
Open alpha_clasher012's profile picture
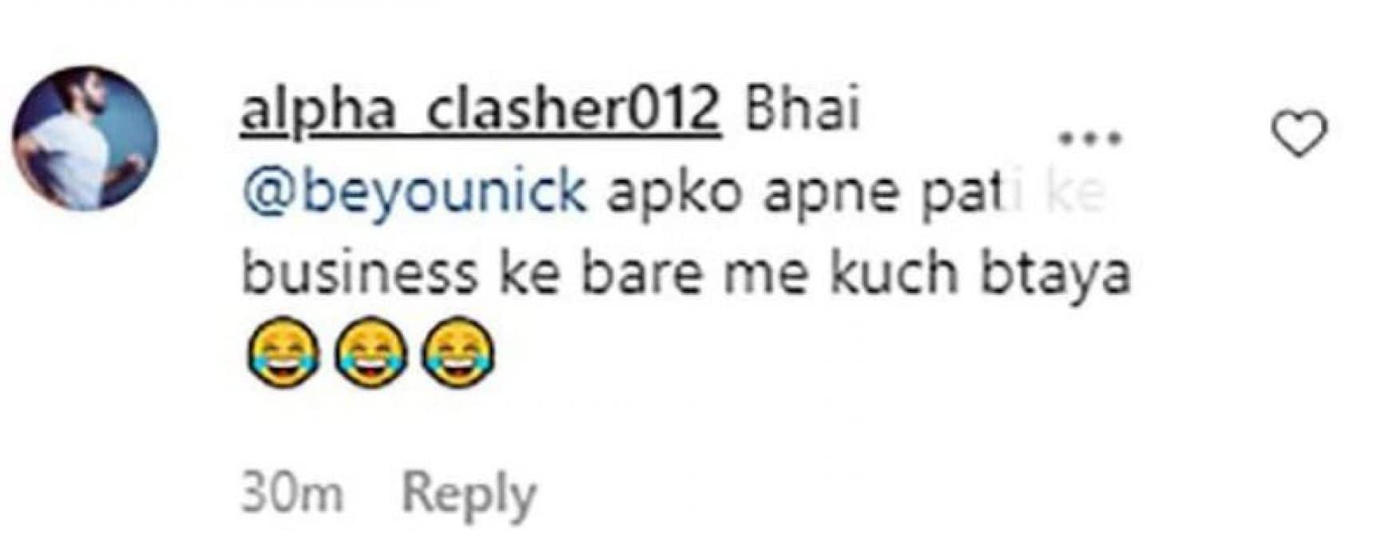click(85, 137)
